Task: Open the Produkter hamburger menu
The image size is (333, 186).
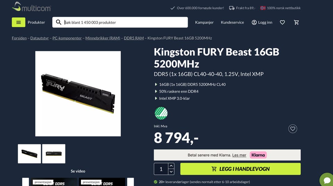Action: coord(18,22)
